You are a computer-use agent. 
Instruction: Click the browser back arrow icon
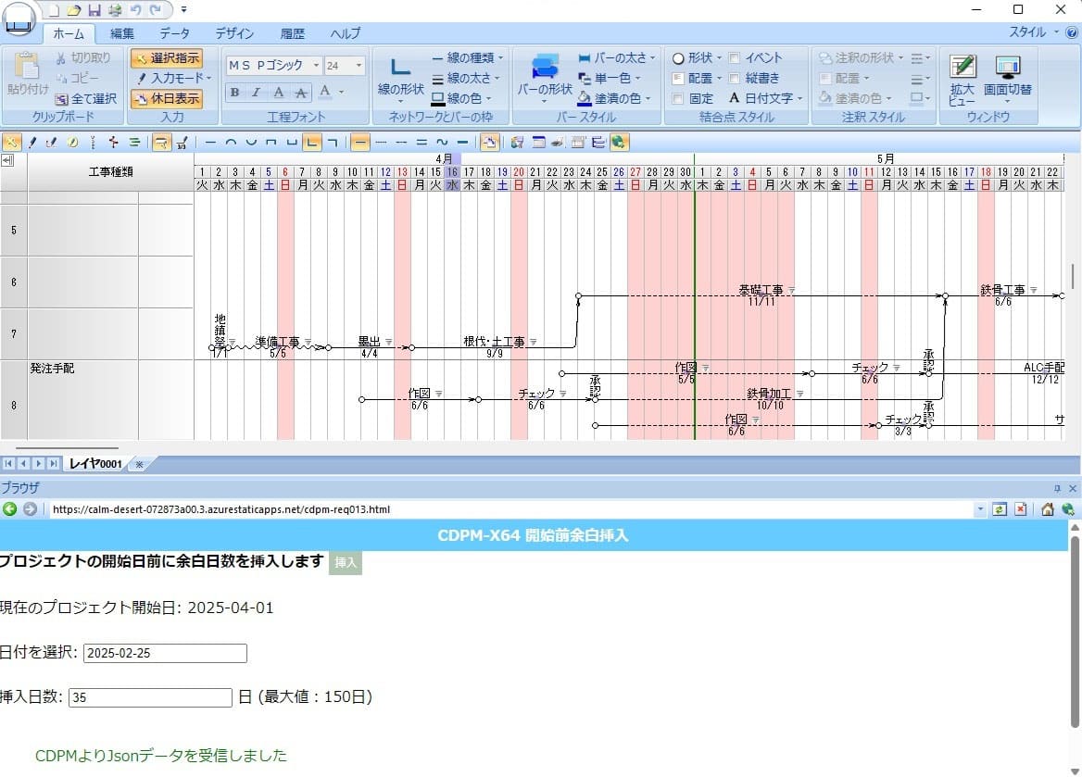coord(9,509)
